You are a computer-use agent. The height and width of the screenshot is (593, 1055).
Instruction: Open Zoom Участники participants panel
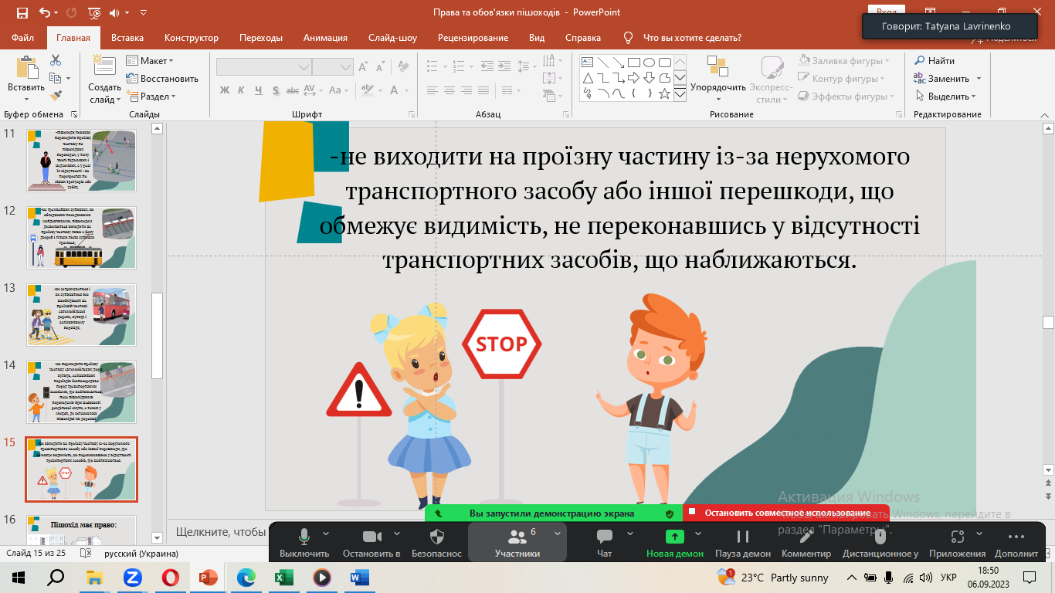click(x=517, y=543)
